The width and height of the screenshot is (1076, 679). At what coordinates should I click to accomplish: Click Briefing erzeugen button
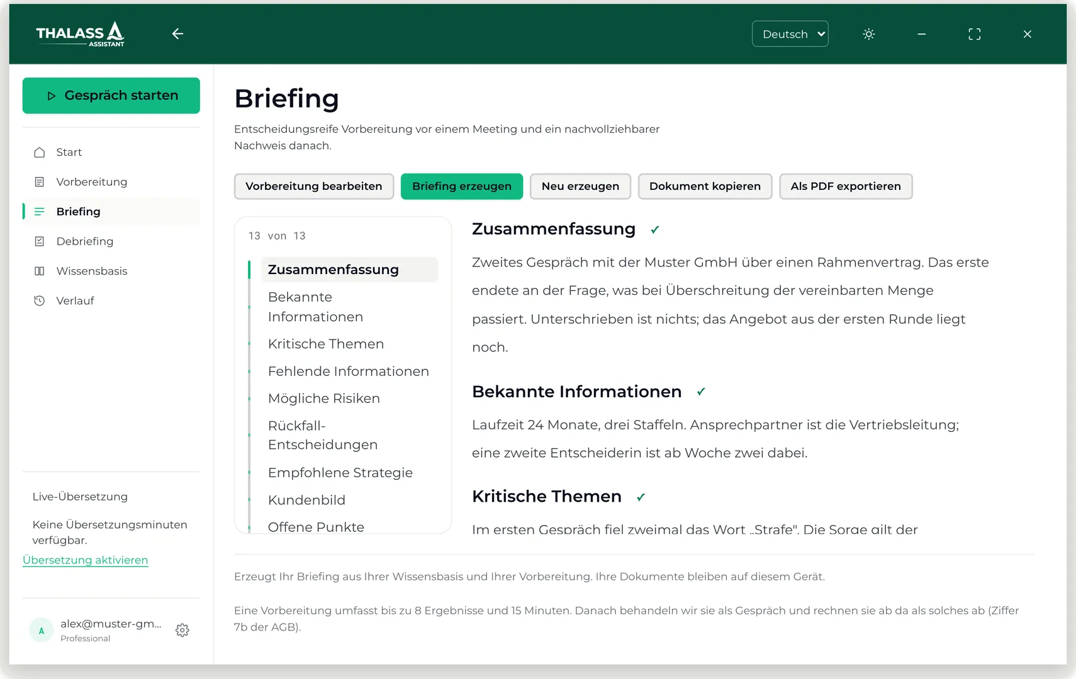462,186
